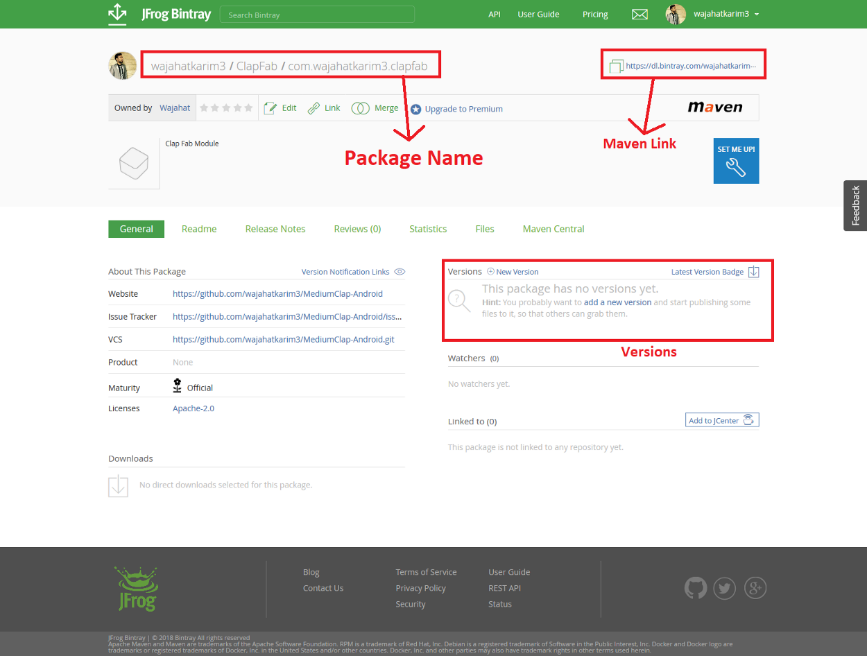Image resolution: width=867 pixels, height=656 pixels.
Task: Open the footer REST API link
Action: point(504,588)
